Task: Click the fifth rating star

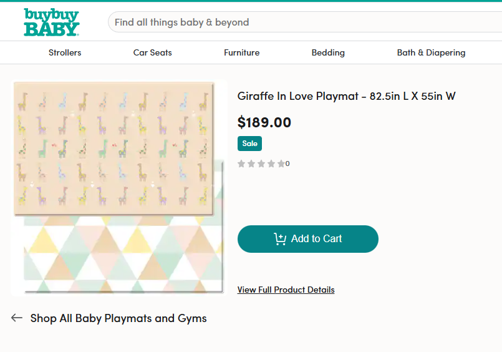Action: [x=281, y=164]
